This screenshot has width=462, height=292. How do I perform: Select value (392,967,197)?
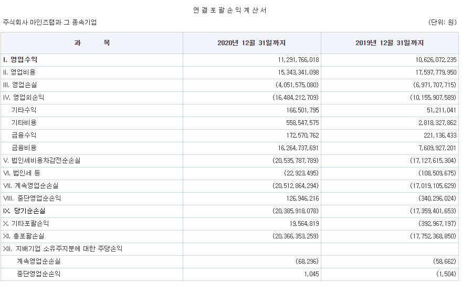click(437, 224)
